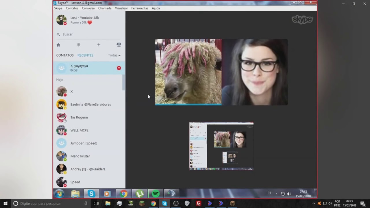End the X, yayayaya call with the red hang-up icon
This screenshot has width=370, height=208.
(x=119, y=68)
